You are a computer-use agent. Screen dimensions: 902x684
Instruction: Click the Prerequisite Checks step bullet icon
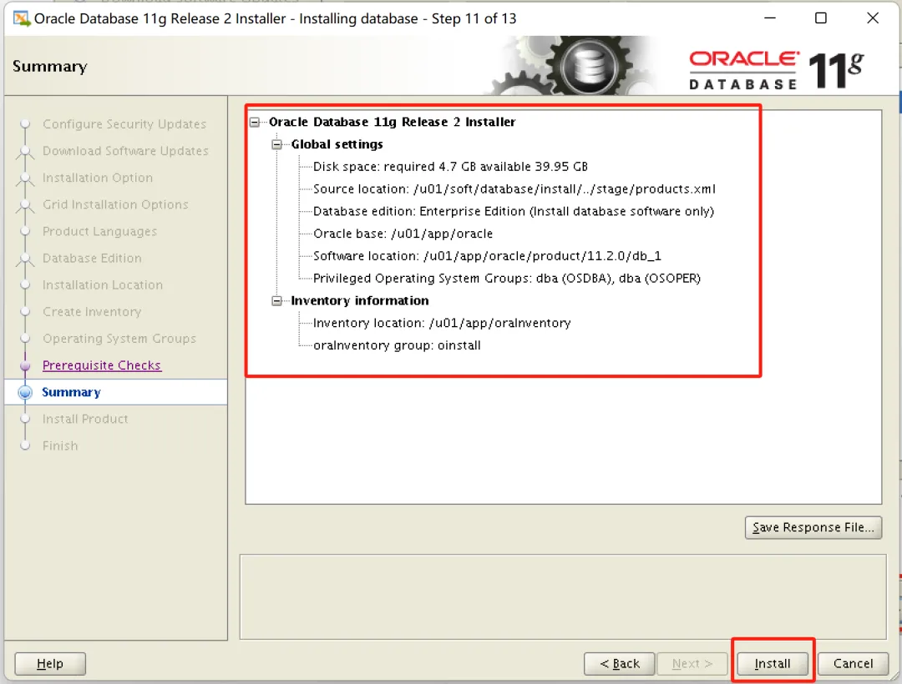(x=25, y=365)
